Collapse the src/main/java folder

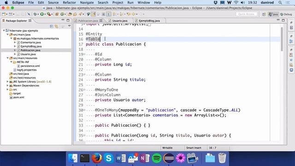(7, 35)
